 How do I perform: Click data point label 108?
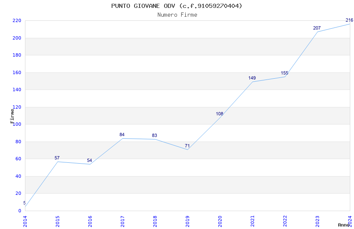tap(219, 114)
